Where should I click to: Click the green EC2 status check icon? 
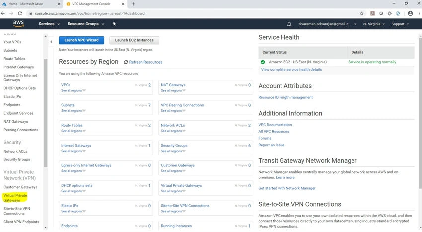(263, 62)
